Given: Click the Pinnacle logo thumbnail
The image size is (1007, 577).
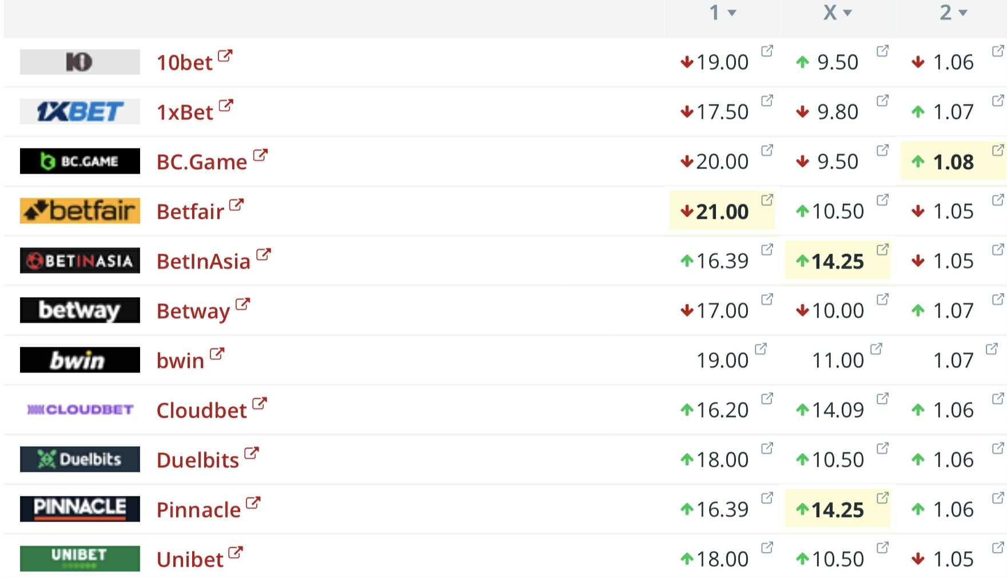Looking at the screenshot, I should tap(80, 508).
